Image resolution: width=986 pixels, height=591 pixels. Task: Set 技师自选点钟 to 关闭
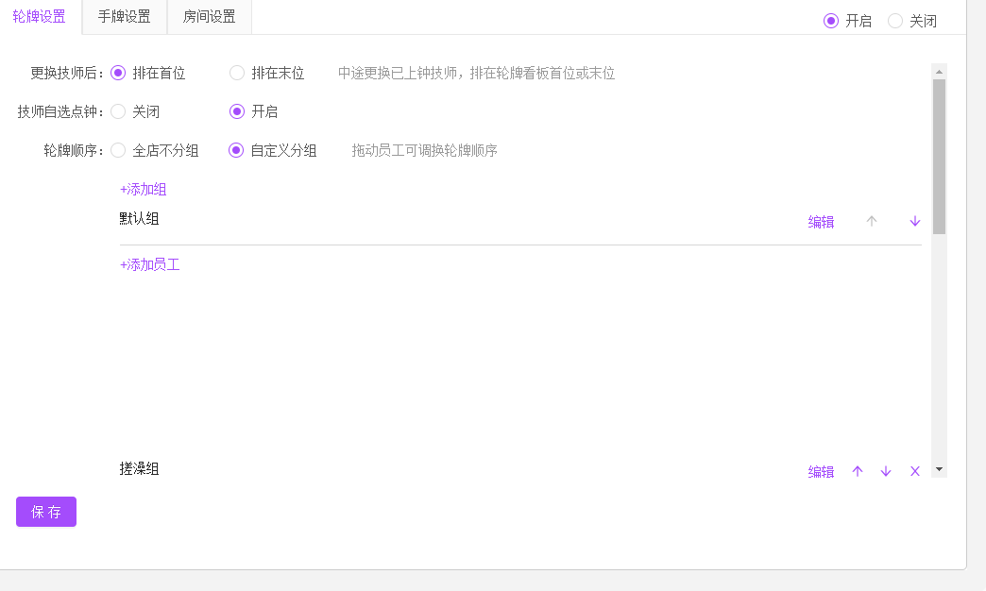tap(118, 111)
